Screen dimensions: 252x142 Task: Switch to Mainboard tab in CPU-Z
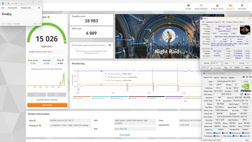(210, 22)
